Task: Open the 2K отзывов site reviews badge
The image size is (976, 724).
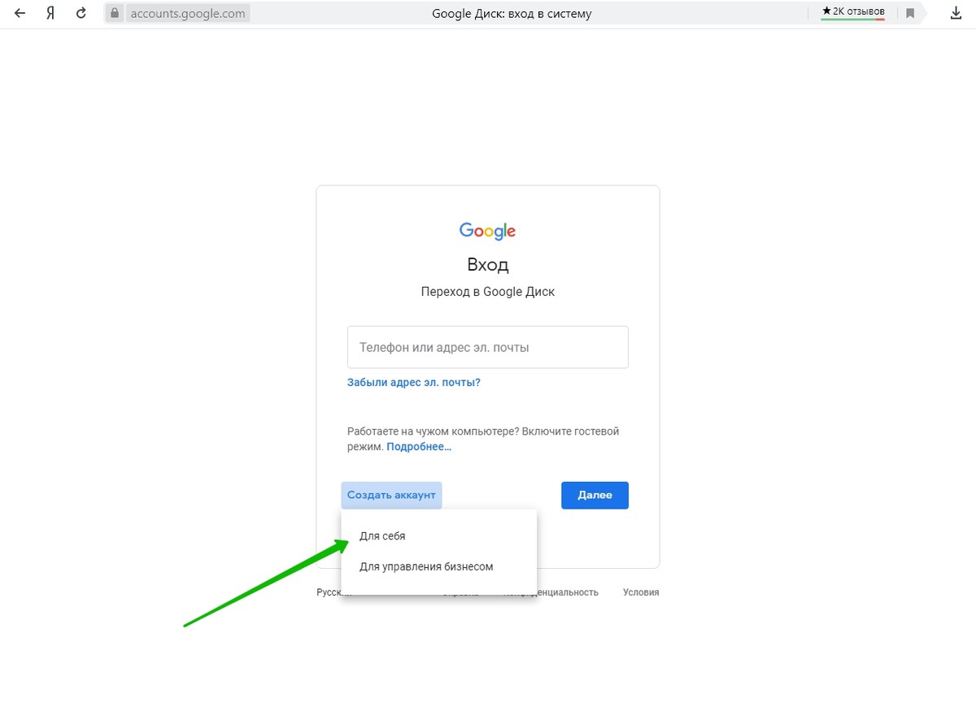Action: [853, 12]
